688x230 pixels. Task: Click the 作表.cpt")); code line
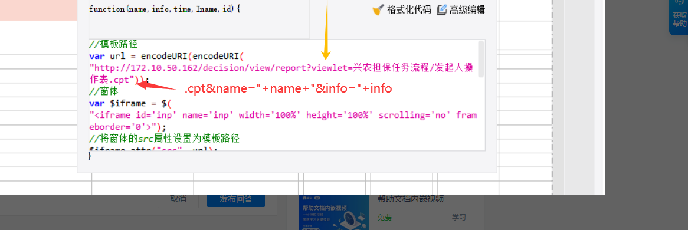click(119, 80)
